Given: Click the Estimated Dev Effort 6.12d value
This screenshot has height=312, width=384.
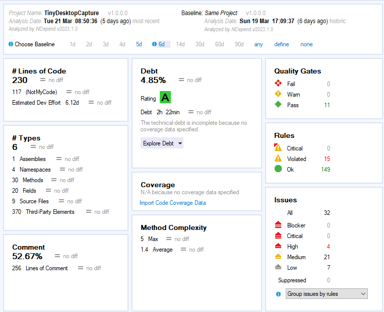Looking at the screenshot, I should click(x=72, y=103).
